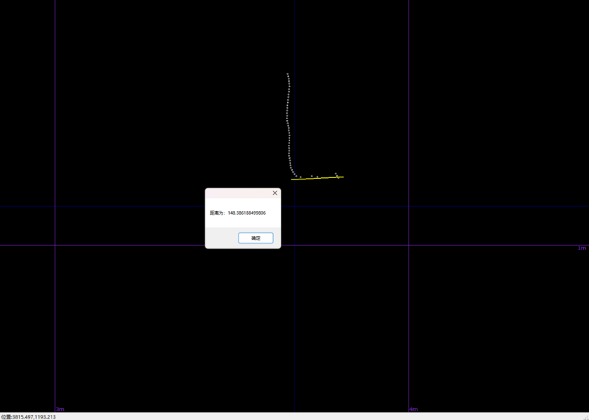Click the left end of the yellow line
Image resolution: width=589 pixels, height=420 pixels.
pyautogui.click(x=292, y=179)
